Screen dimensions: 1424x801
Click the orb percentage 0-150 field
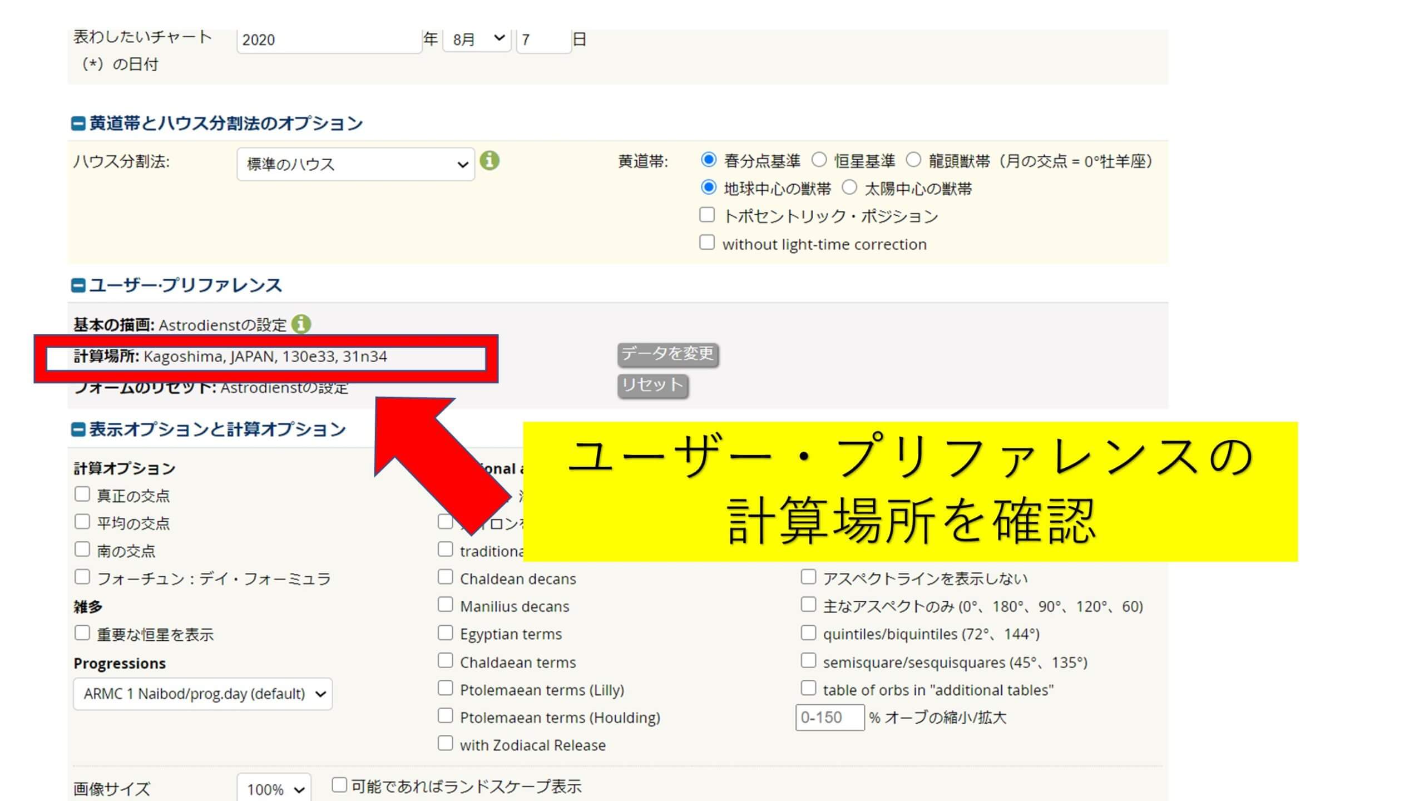829,717
